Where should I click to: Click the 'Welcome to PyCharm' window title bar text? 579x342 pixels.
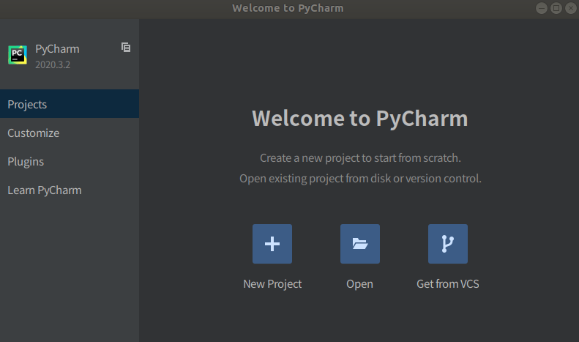[288, 8]
